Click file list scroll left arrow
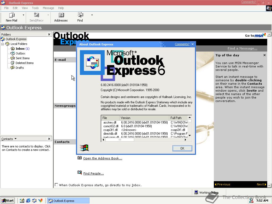 tap(103, 140)
